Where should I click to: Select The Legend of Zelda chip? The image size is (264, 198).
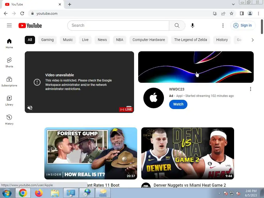[x=191, y=40]
